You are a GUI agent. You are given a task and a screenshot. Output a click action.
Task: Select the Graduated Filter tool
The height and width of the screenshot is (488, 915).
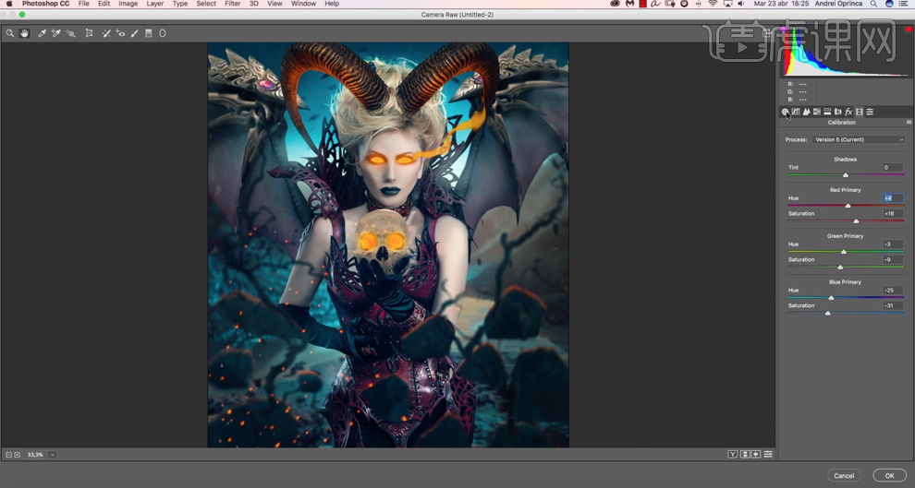coord(149,33)
